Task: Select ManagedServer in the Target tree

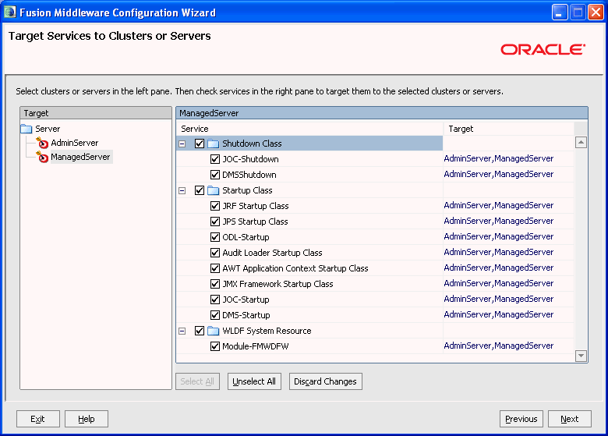Action: point(80,157)
